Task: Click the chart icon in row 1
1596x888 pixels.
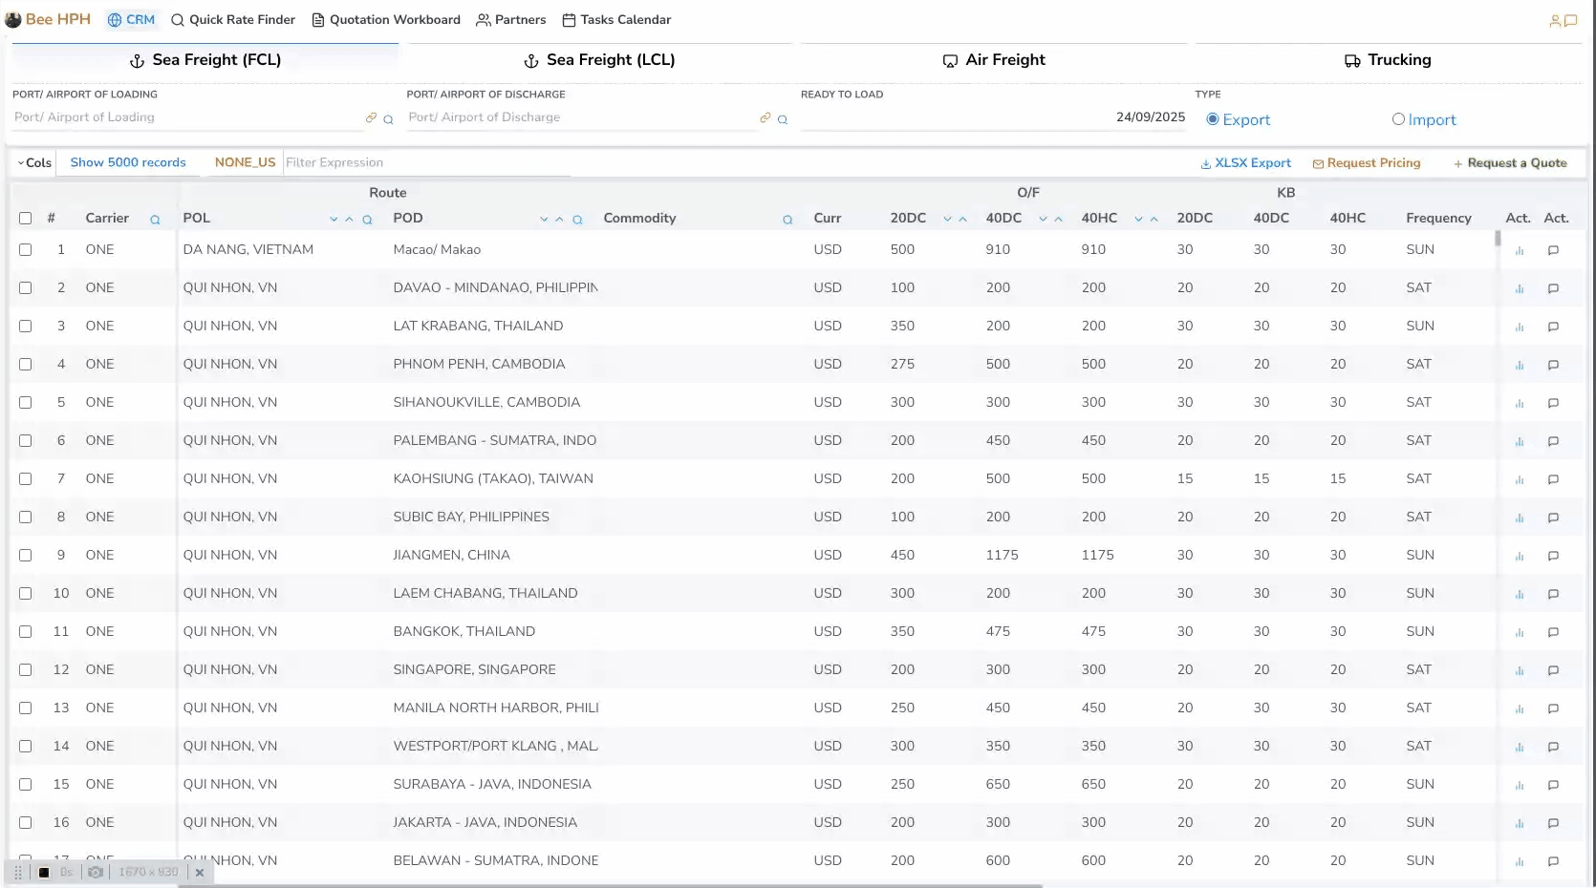Action: 1519,250
